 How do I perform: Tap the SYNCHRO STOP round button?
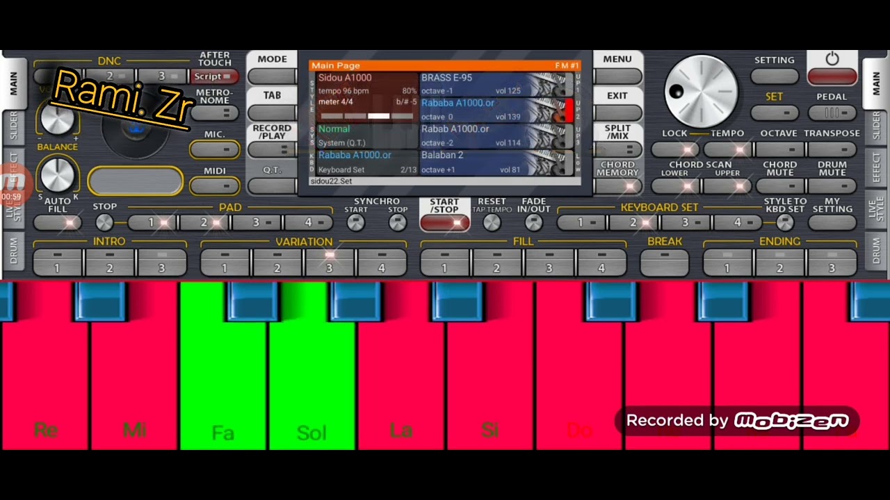(398, 222)
